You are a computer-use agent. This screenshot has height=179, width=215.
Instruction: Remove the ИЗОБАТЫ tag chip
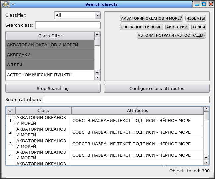[195, 18]
